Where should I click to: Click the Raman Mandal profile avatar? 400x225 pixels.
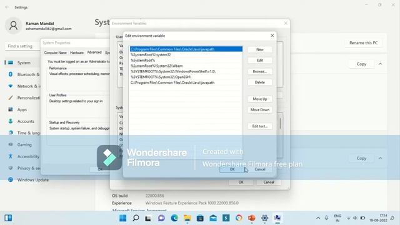tap(13, 26)
